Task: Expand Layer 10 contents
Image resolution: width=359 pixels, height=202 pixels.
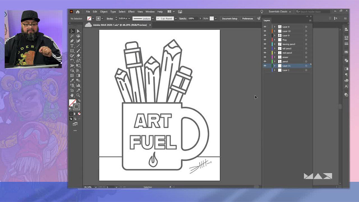Action: 275,31
